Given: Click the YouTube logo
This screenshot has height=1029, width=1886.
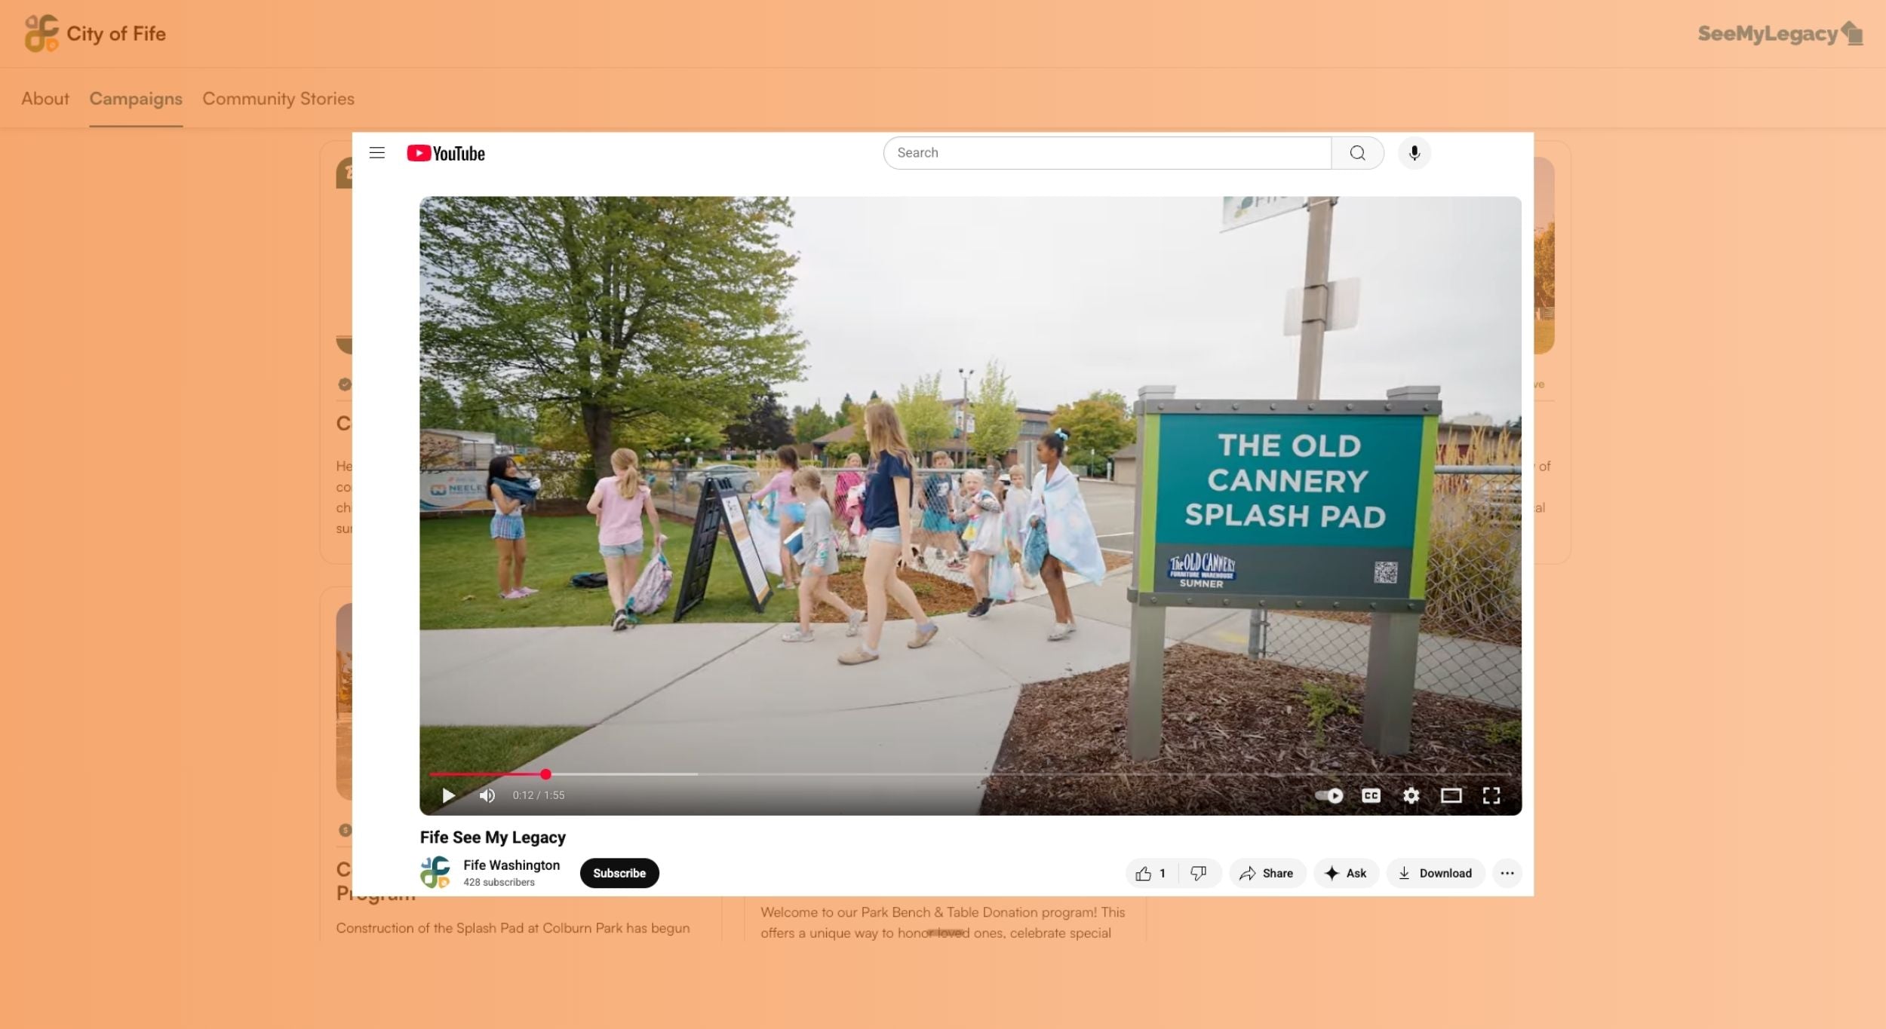Looking at the screenshot, I should [446, 154].
